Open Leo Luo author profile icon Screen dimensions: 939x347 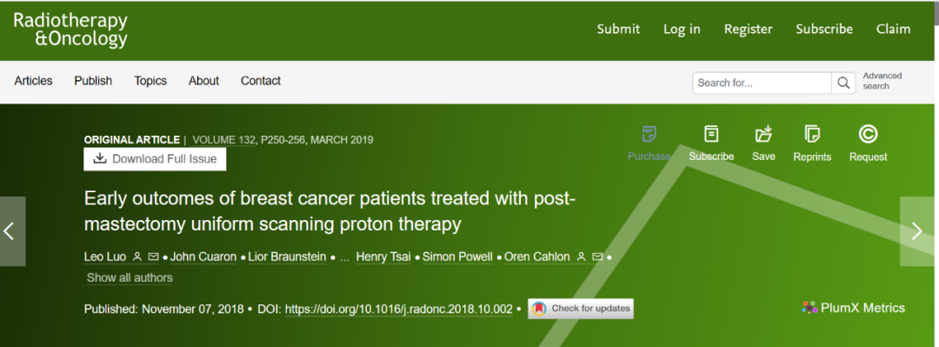137,257
